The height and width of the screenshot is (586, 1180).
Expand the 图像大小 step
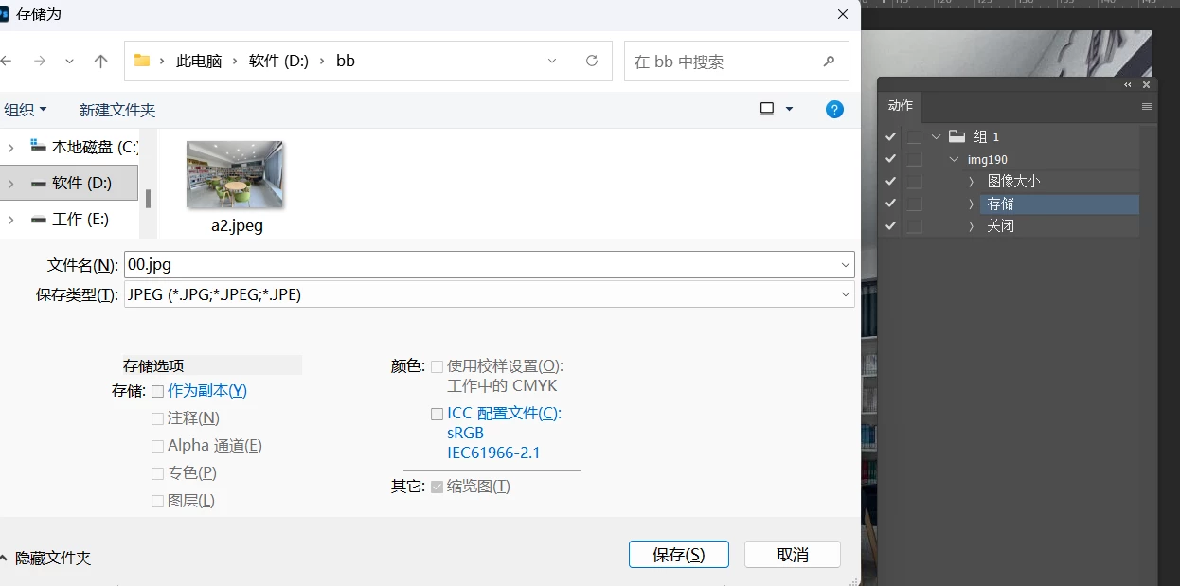click(971, 182)
